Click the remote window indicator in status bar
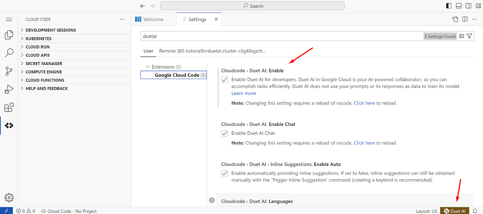The width and height of the screenshot is (483, 214). 7,211
